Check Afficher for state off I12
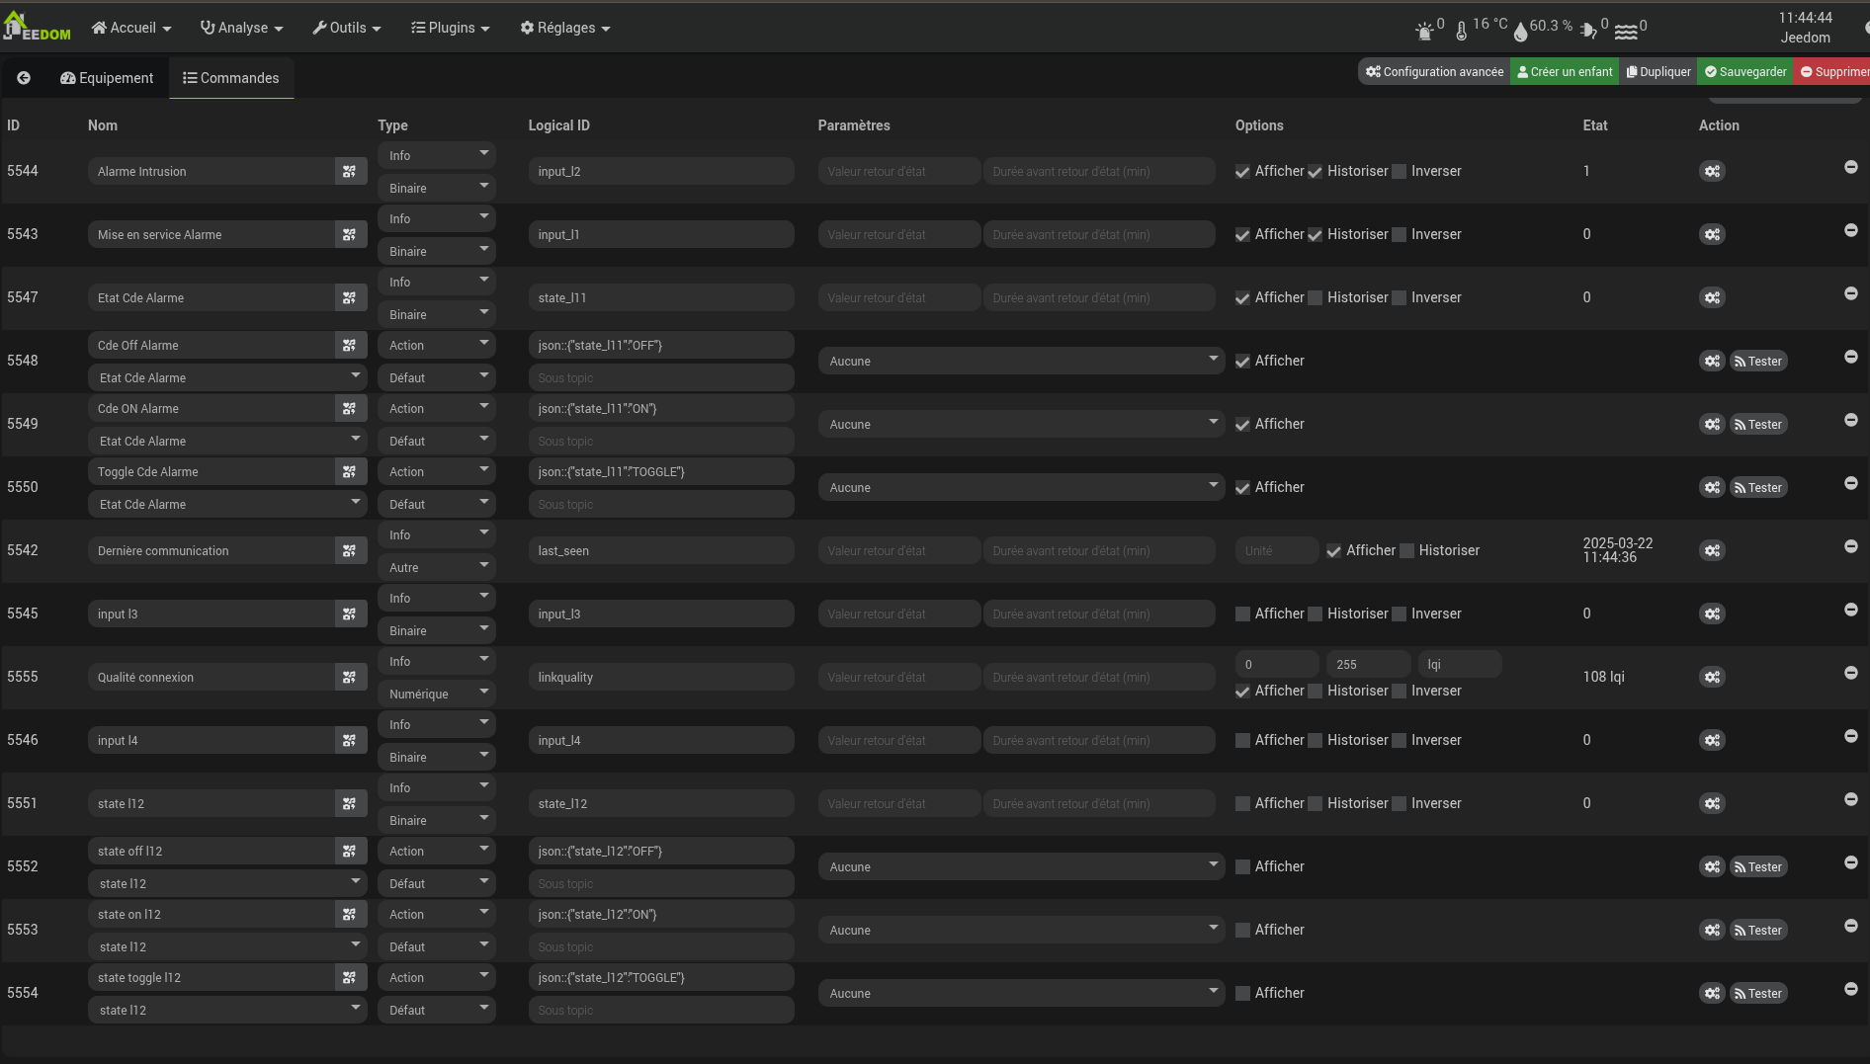Image resolution: width=1870 pixels, height=1064 pixels. [x=1242, y=867]
